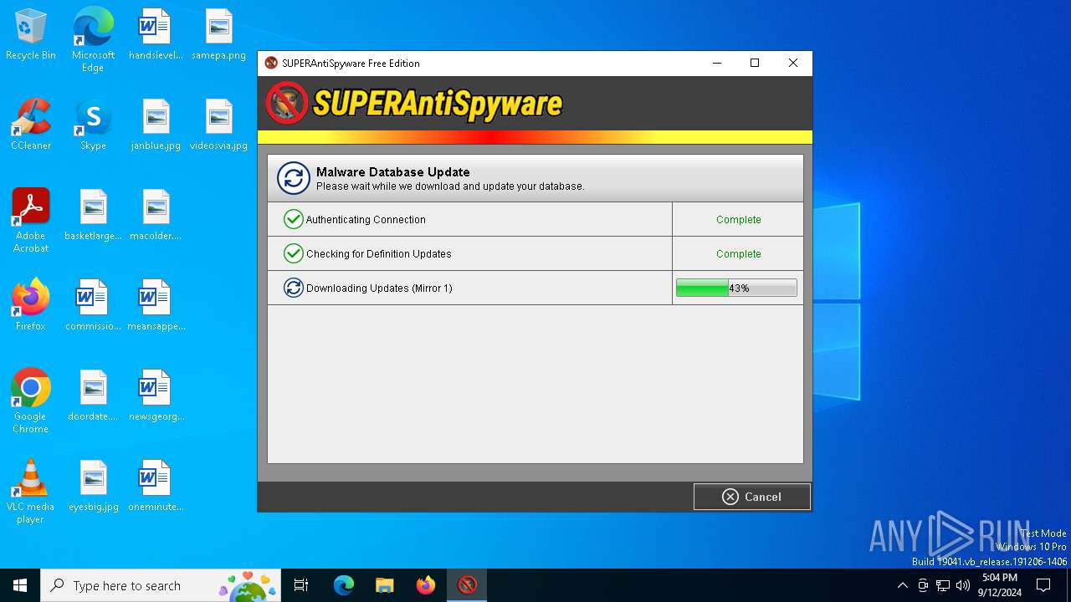This screenshot has height=602, width=1071.
Task: Cancel the malware database update
Action: click(x=751, y=497)
